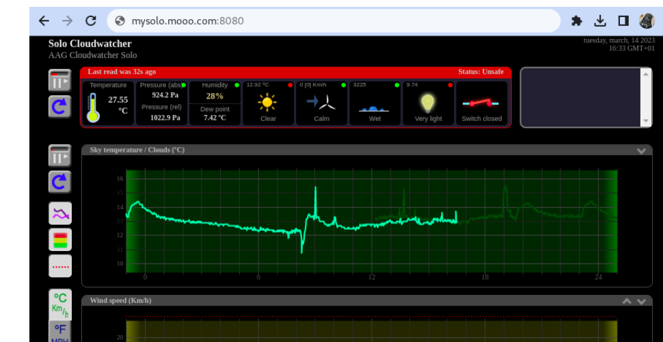Click the red indicator dot beside 12.92 °C
Viewport: 663px width, 342px height.
pos(290,85)
